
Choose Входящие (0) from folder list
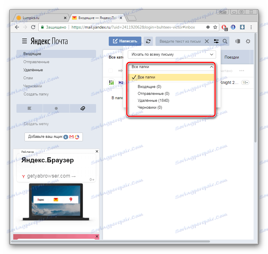149,86
